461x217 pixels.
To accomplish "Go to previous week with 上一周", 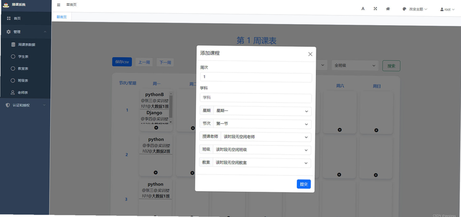I will coord(144,62).
